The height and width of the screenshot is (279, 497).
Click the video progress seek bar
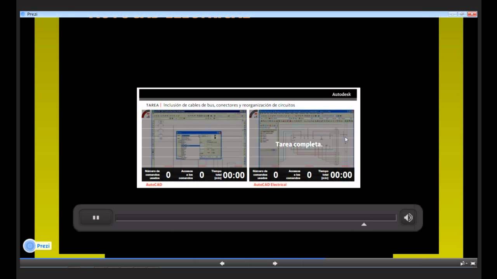click(255, 218)
